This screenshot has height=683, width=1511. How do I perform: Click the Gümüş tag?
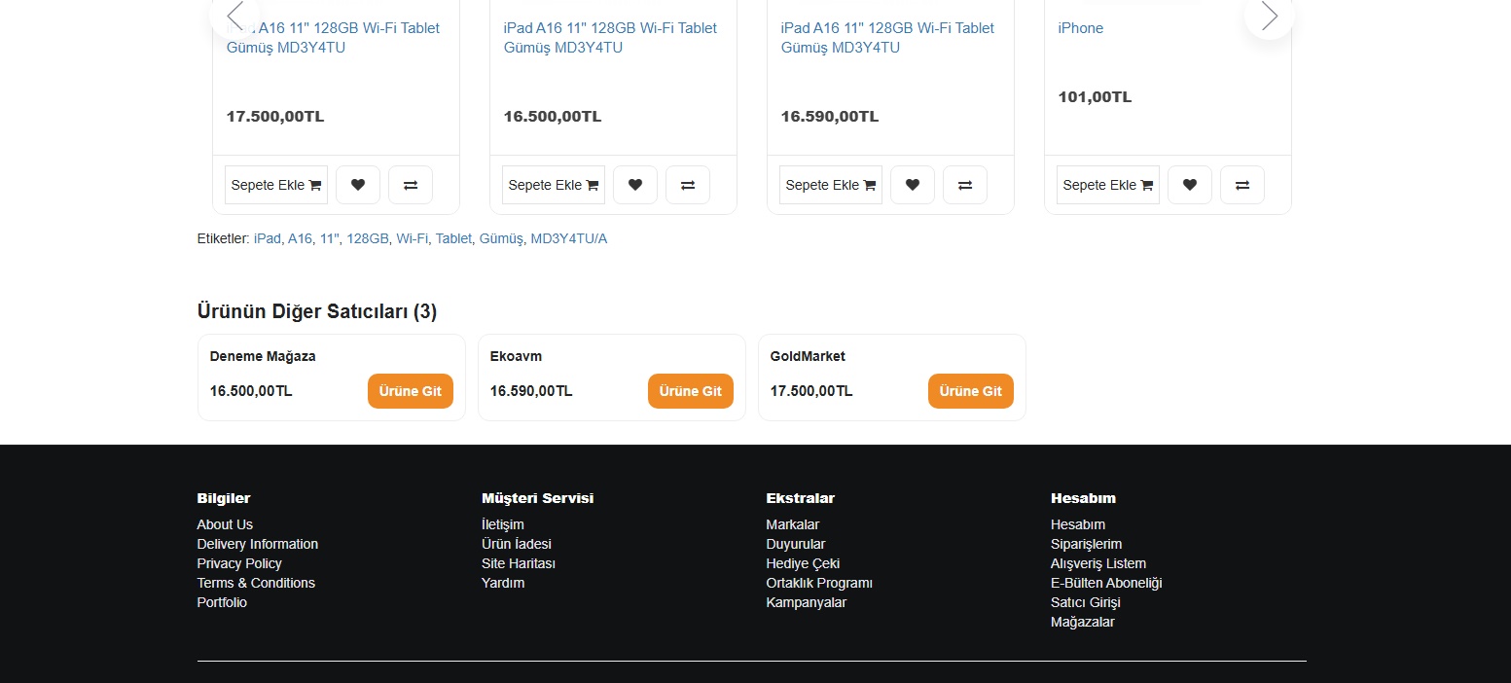point(502,238)
